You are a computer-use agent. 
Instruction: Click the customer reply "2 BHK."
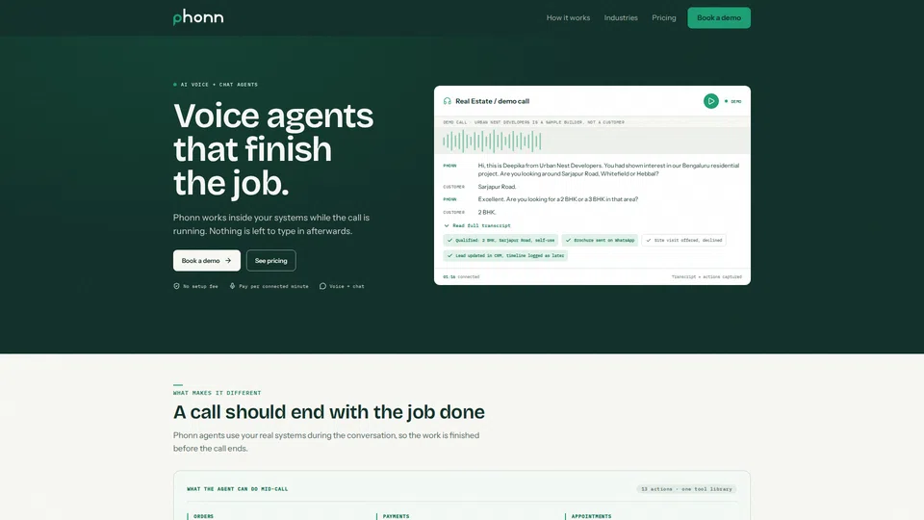487,212
